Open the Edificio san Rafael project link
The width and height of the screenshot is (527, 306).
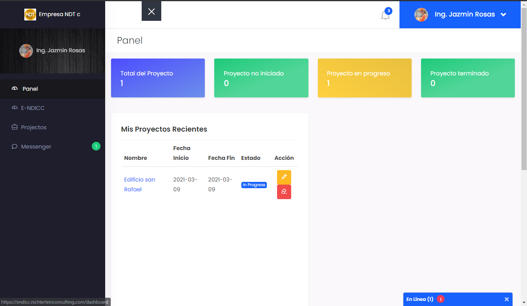(139, 184)
